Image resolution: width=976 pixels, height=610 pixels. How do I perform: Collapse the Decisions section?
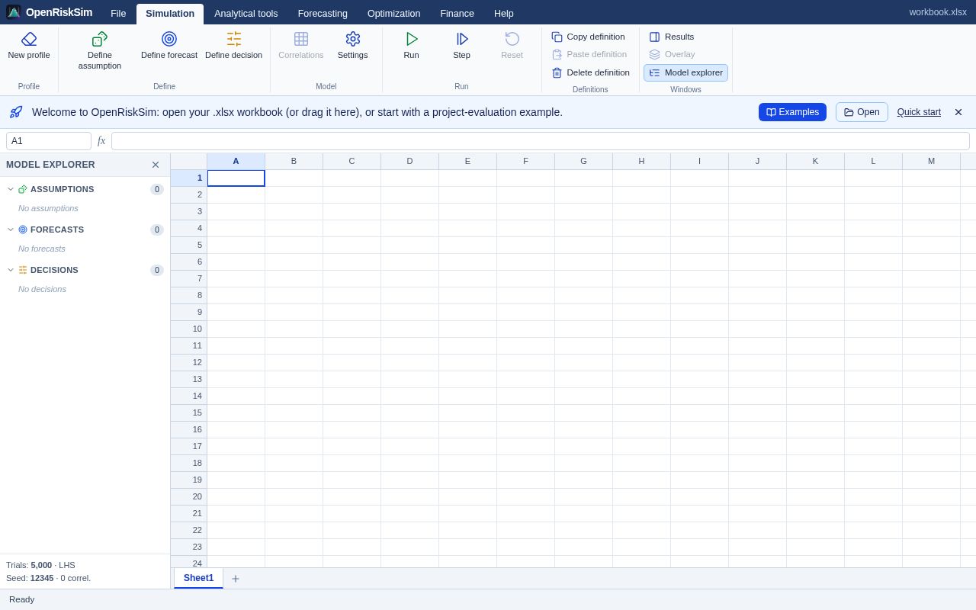(x=11, y=270)
